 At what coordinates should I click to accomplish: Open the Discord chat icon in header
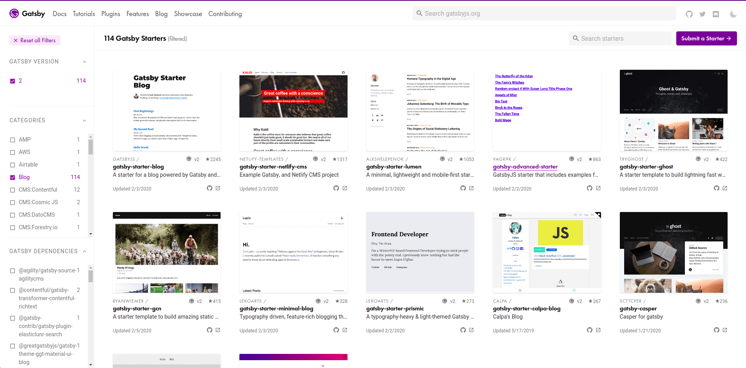pyautogui.click(x=716, y=14)
